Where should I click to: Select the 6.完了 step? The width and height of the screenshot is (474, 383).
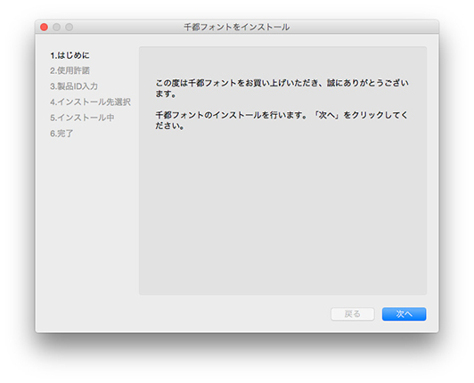click(61, 134)
